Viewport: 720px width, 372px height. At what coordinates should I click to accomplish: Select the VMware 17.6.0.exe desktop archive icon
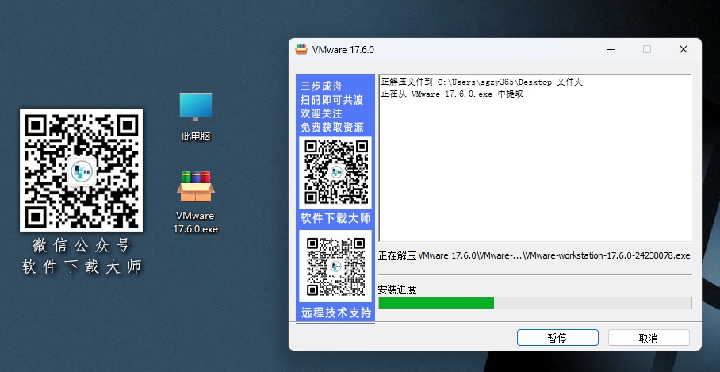pyautogui.click(x=196, y=202)
